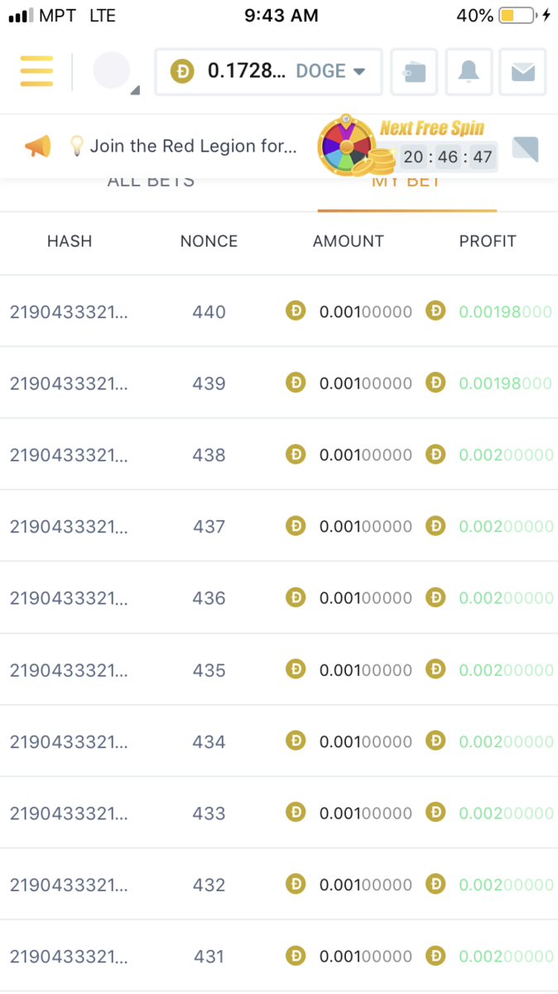Tap the Dogecoin icon in balance box
Image resolution: width=558 pixels, height=994 pixels.
tap(182, 71)
